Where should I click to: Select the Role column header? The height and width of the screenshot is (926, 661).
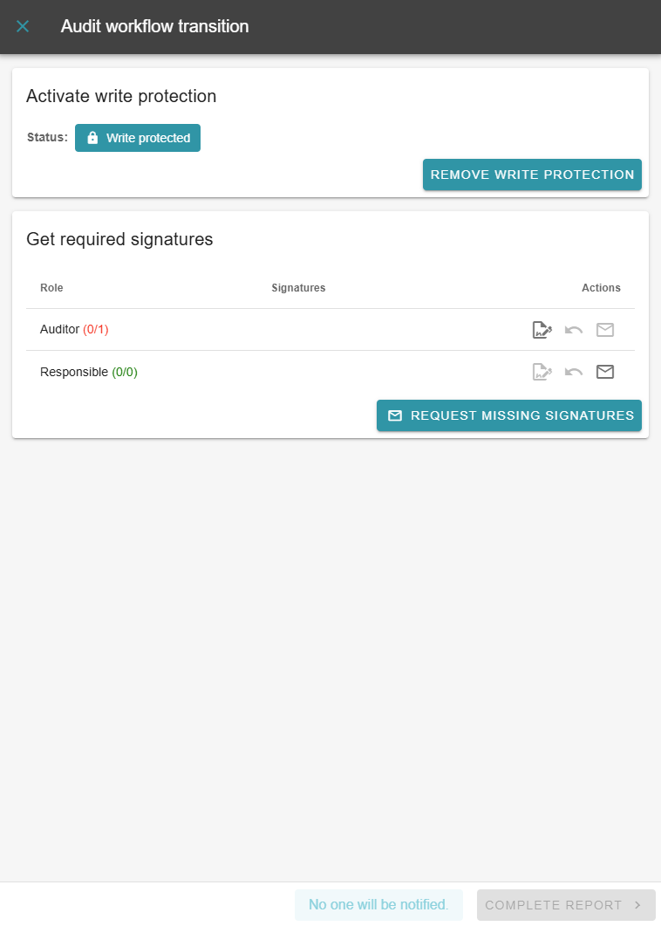pyautogui.click(x=51, y=288)
